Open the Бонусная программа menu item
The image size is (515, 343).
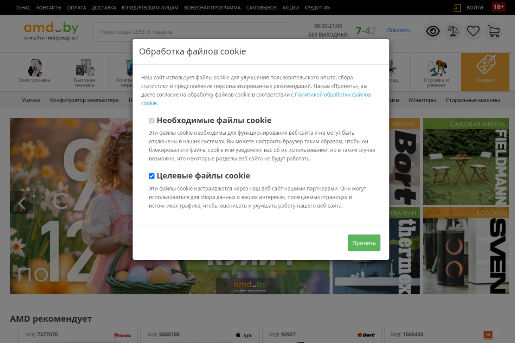pos(212,8)
